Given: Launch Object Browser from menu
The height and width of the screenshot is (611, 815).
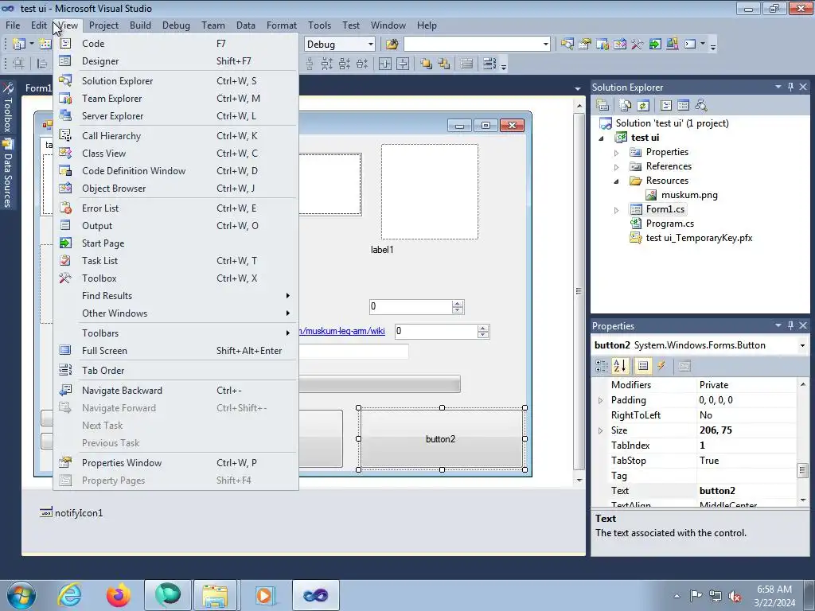Looking at the screenshot, I should (x=176, y=189).
